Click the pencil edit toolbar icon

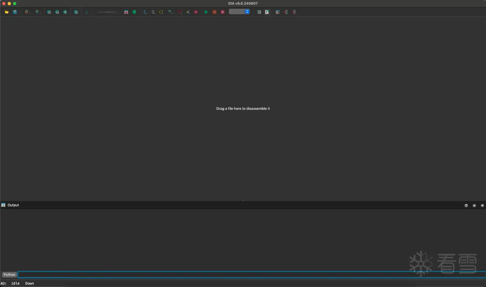point(188,12)
